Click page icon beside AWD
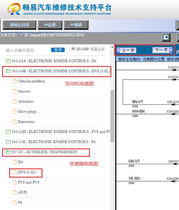Viewport: 179px width, 210px height. click(15, 192)
